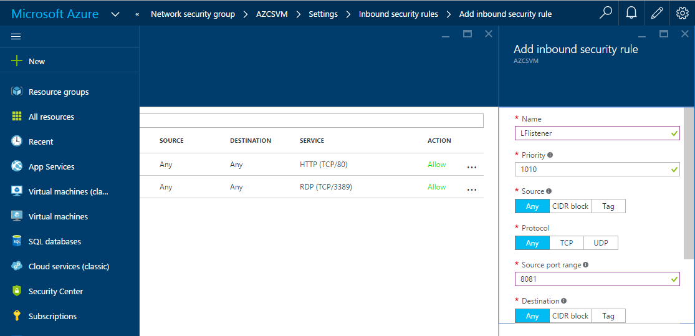Expand the Microsoft Azure chevron dropdown

coord(115,14)
